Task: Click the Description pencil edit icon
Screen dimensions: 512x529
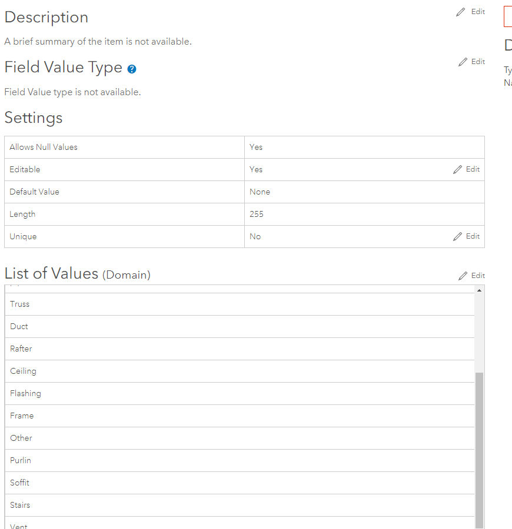Action: point(461,12)
